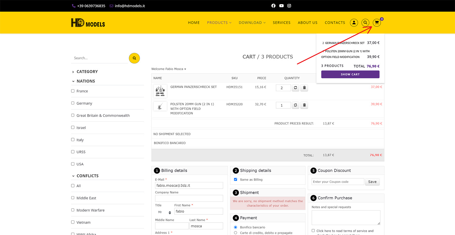Open the shopping cart icon in header
The height and width of the screenshot is (235, 455).
point(376,23)
